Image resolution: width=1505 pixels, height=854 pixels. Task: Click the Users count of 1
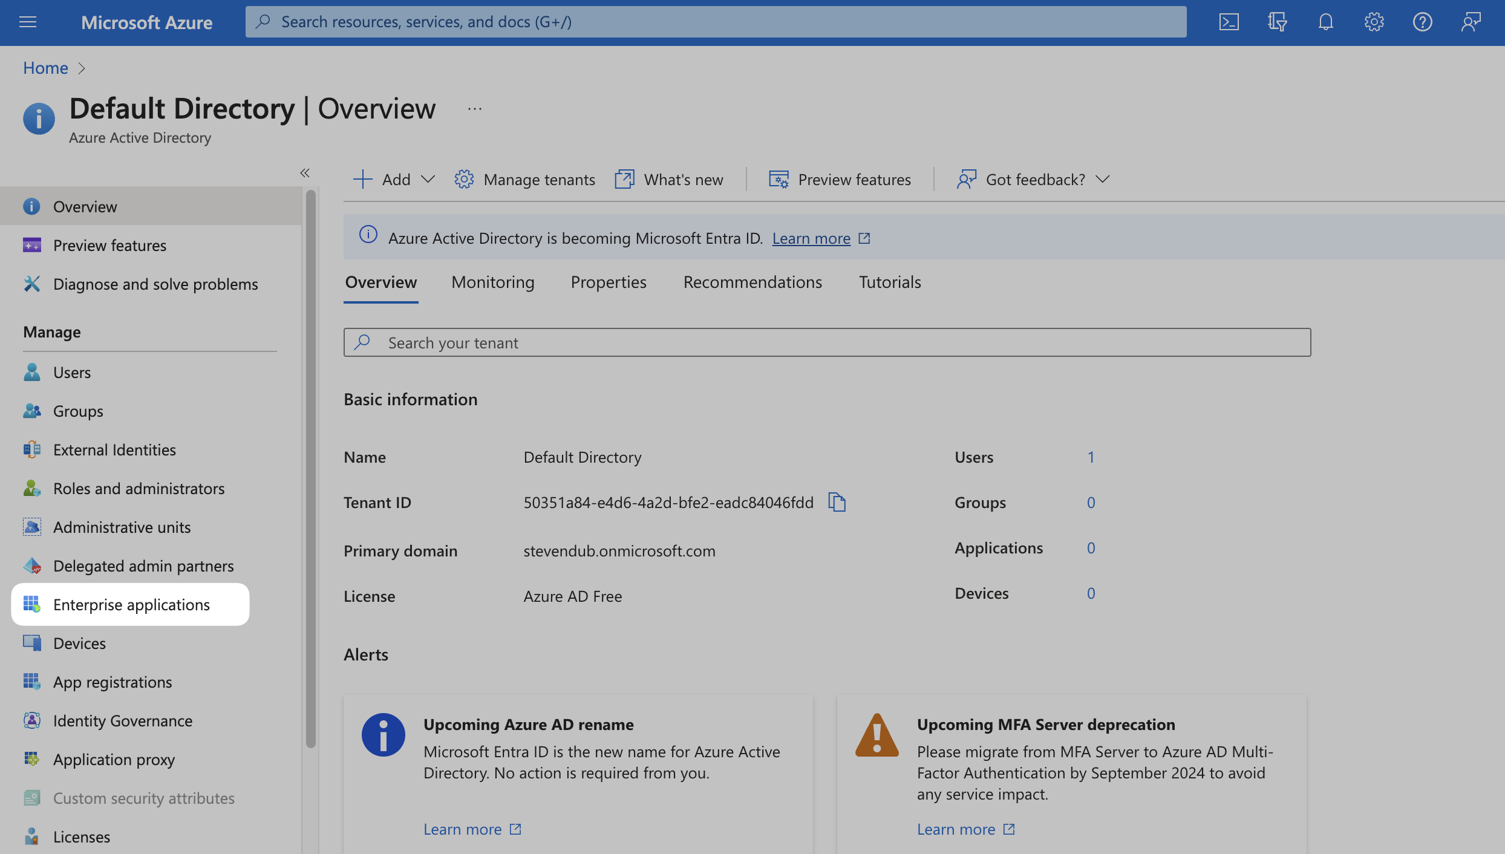coord(1091,457)
